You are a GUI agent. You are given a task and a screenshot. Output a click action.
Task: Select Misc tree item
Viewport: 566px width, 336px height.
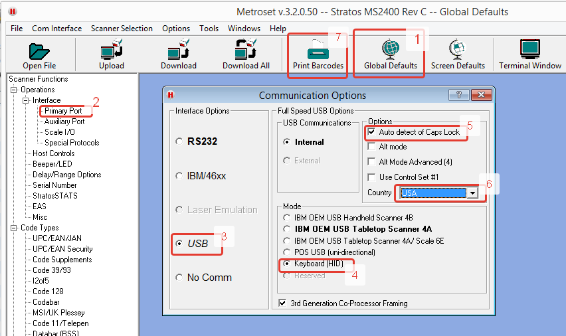(40, 217)
